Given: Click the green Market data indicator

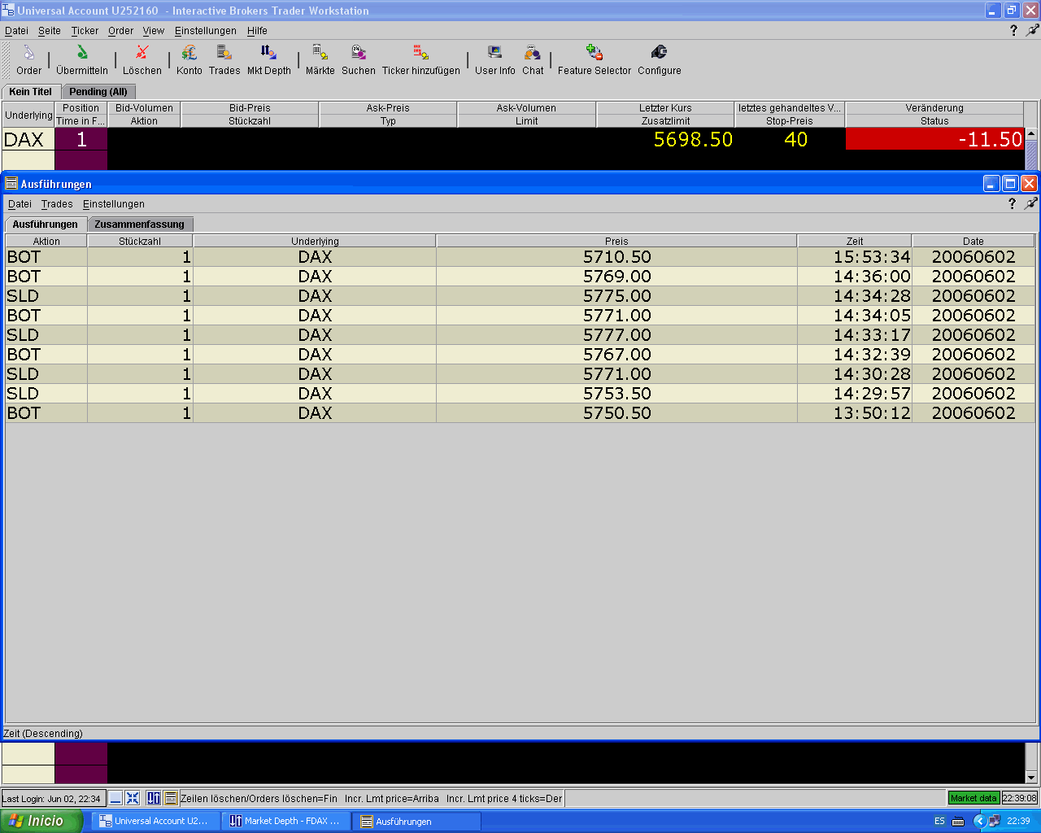Looking at the screenshot, I should point(974,798).
